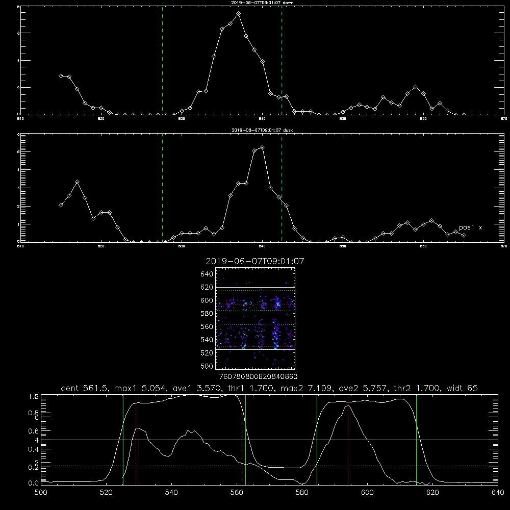Image resolution: width=510 pixels, height=510 pixels.
Task: Click the 'pos1 x' label in the dusk plot
Action: click(x=470, y=227)
